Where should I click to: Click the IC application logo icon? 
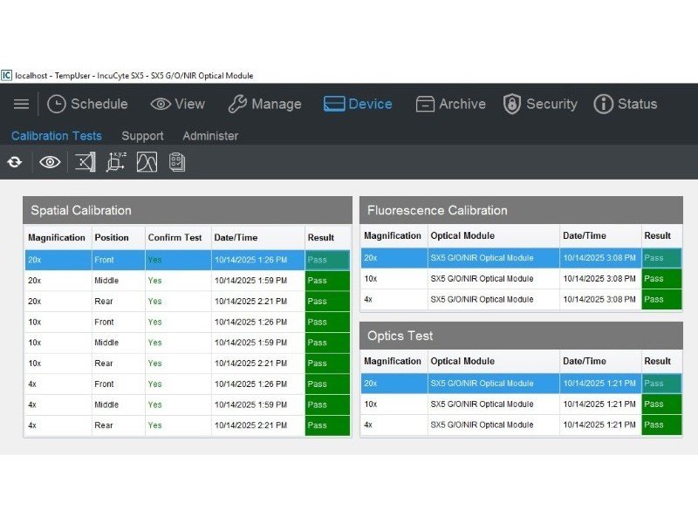tap(6, 75)
